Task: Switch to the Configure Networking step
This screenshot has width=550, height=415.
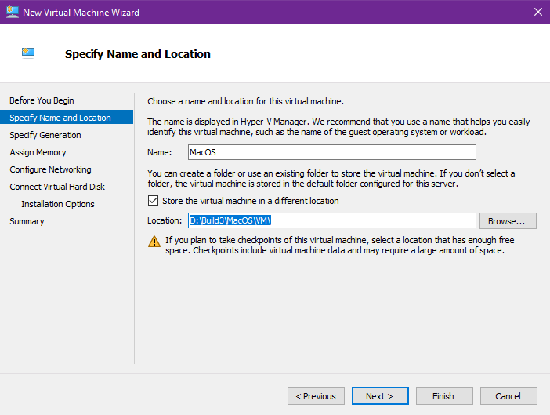Action: [x=50, y=169]
